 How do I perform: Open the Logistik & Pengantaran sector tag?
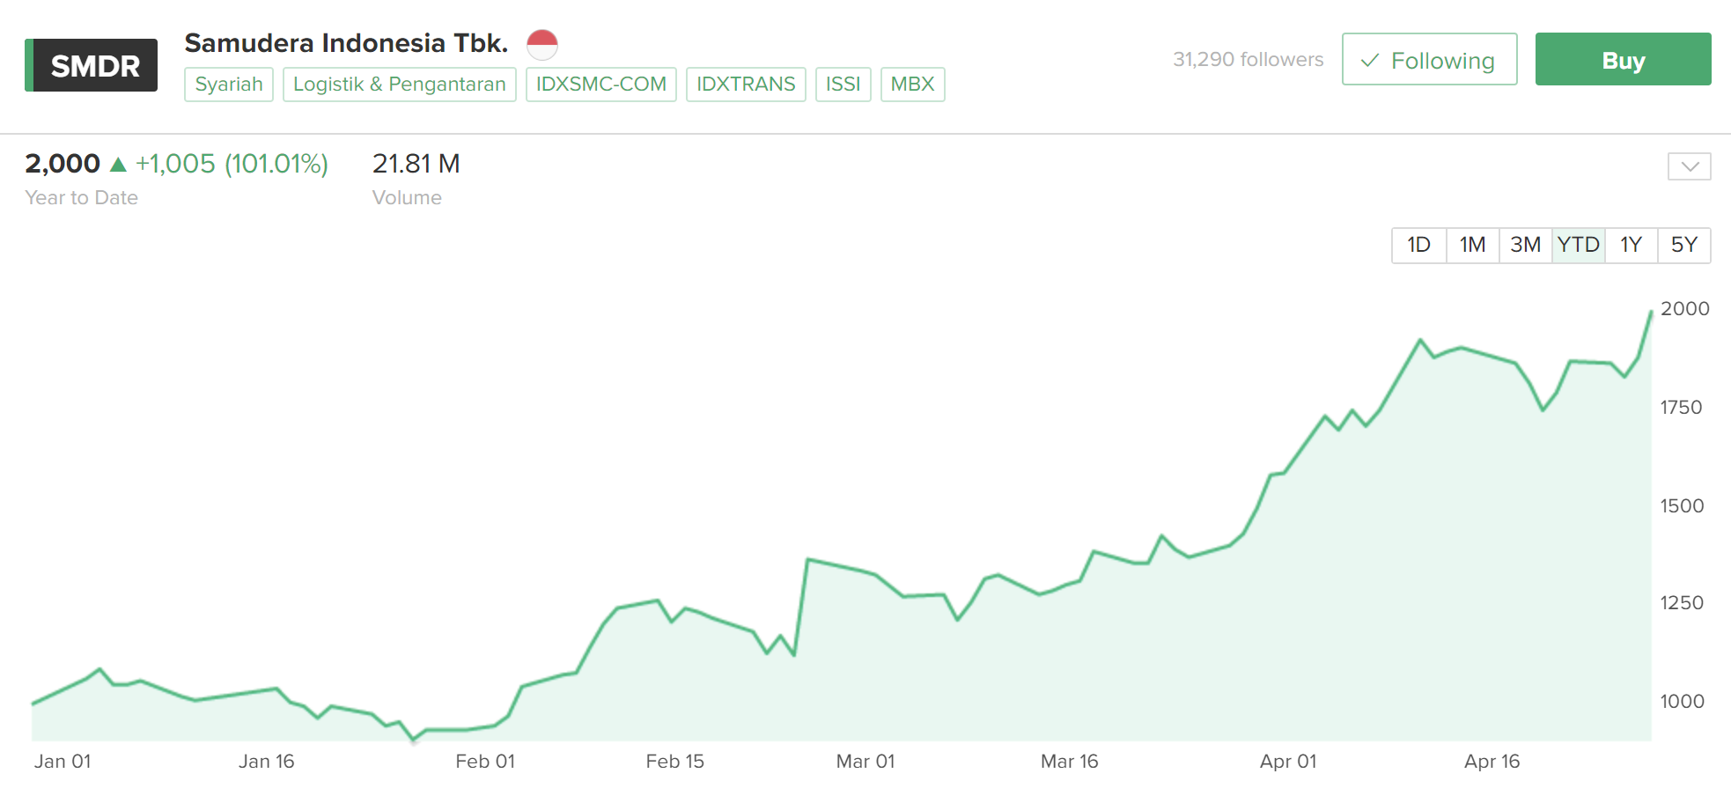tap(399, 85)
